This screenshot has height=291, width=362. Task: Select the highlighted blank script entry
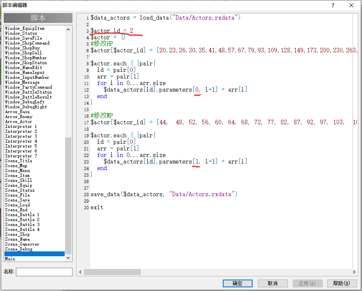point(35,254)
